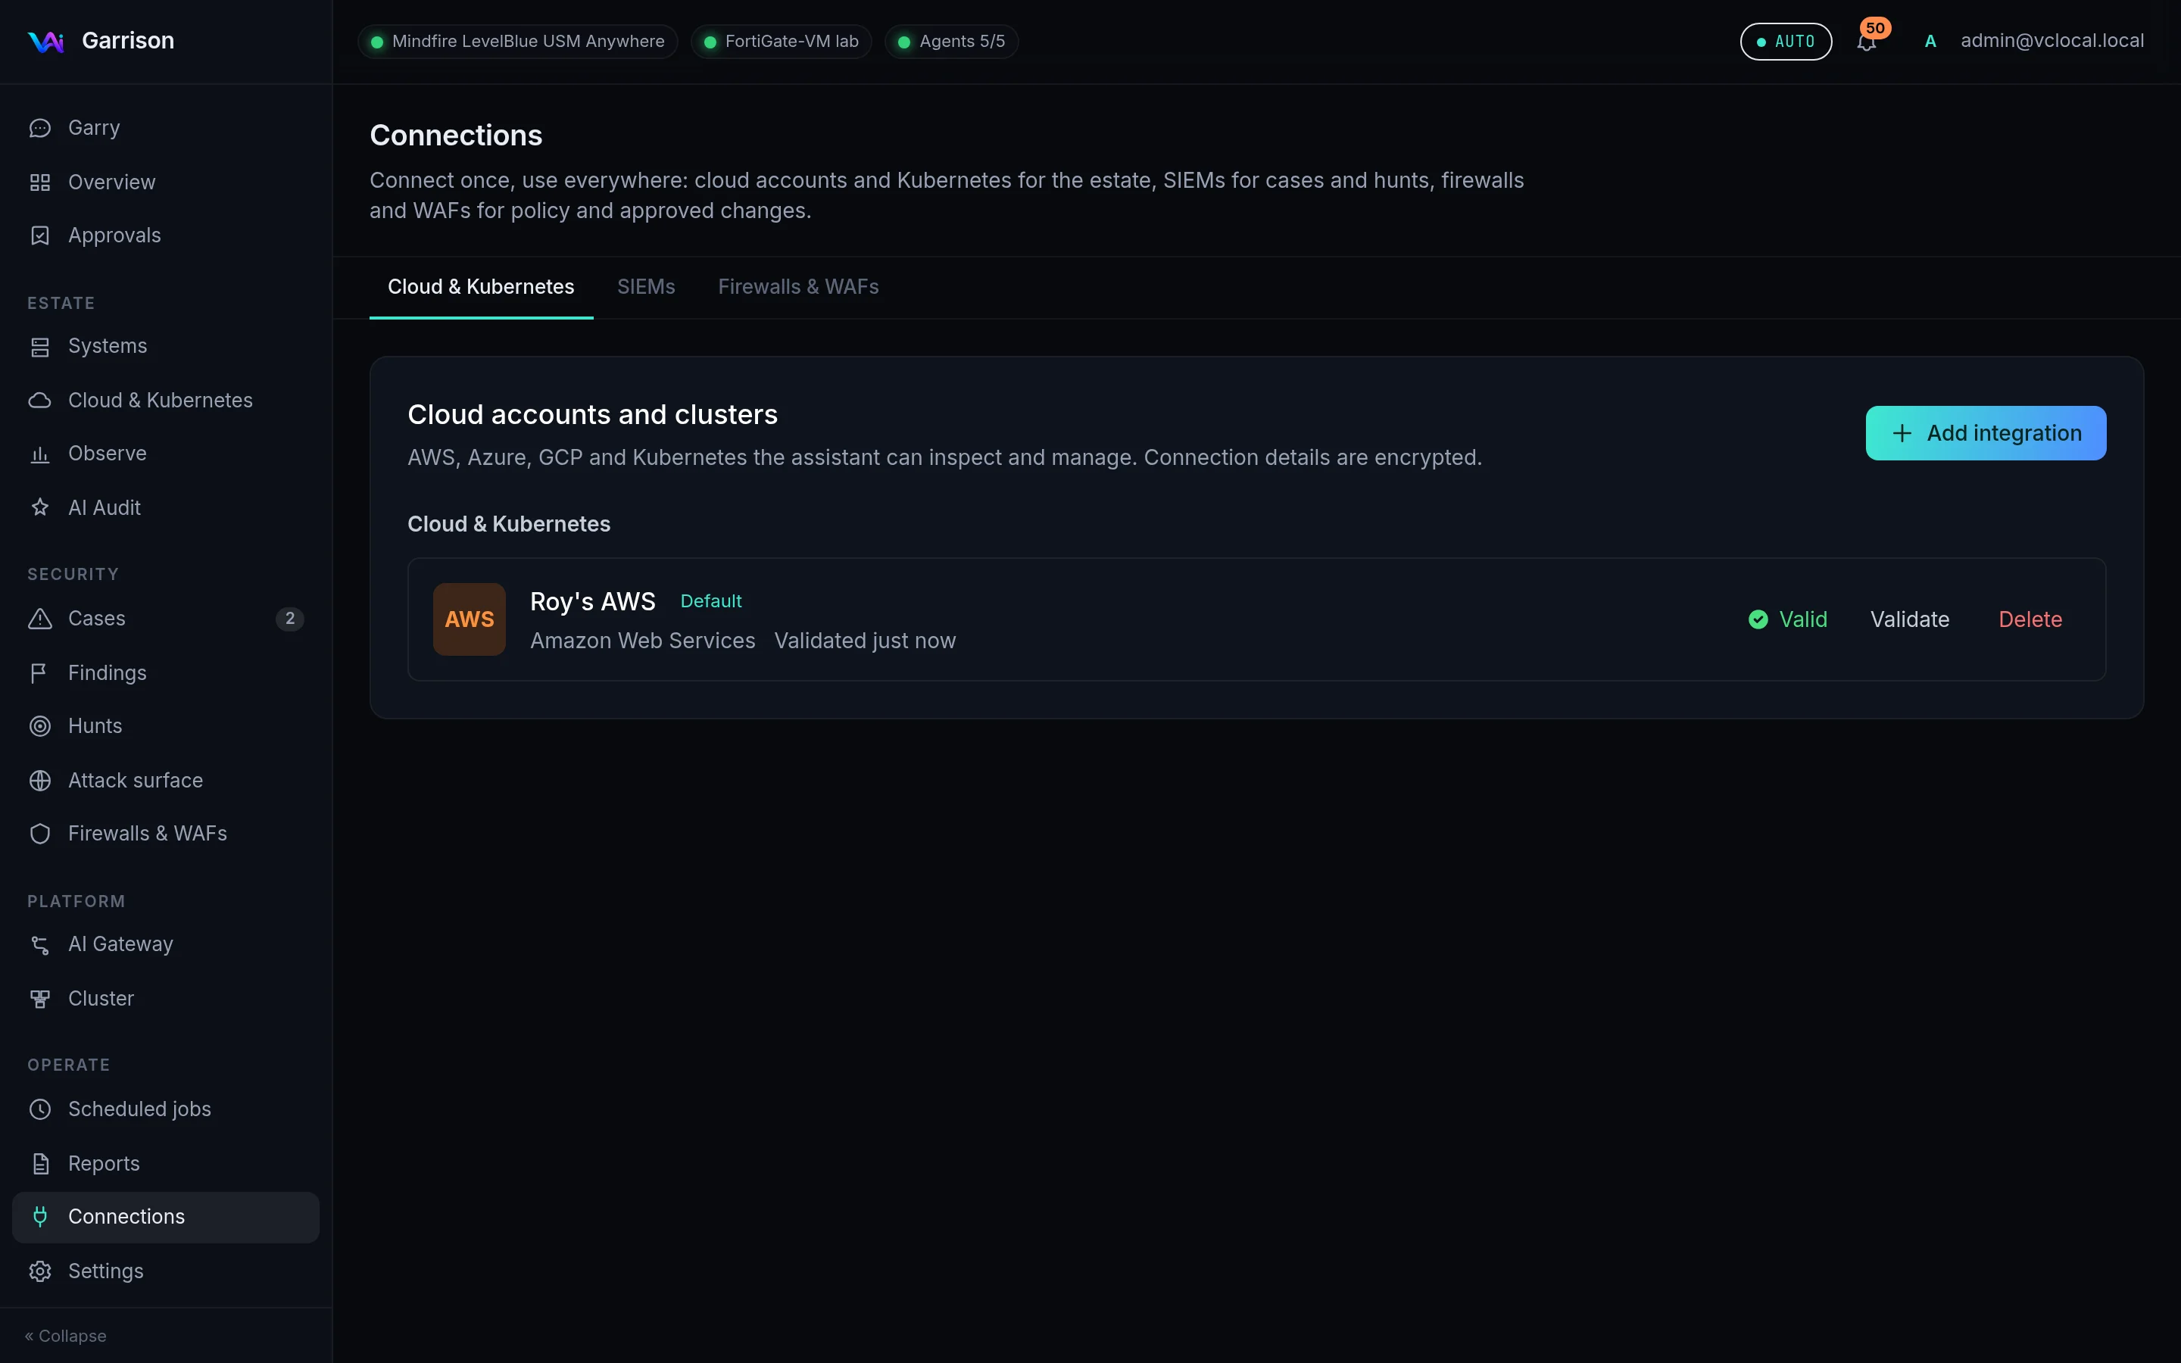Click the Cluster nodes icon

(x=39, y=999)
